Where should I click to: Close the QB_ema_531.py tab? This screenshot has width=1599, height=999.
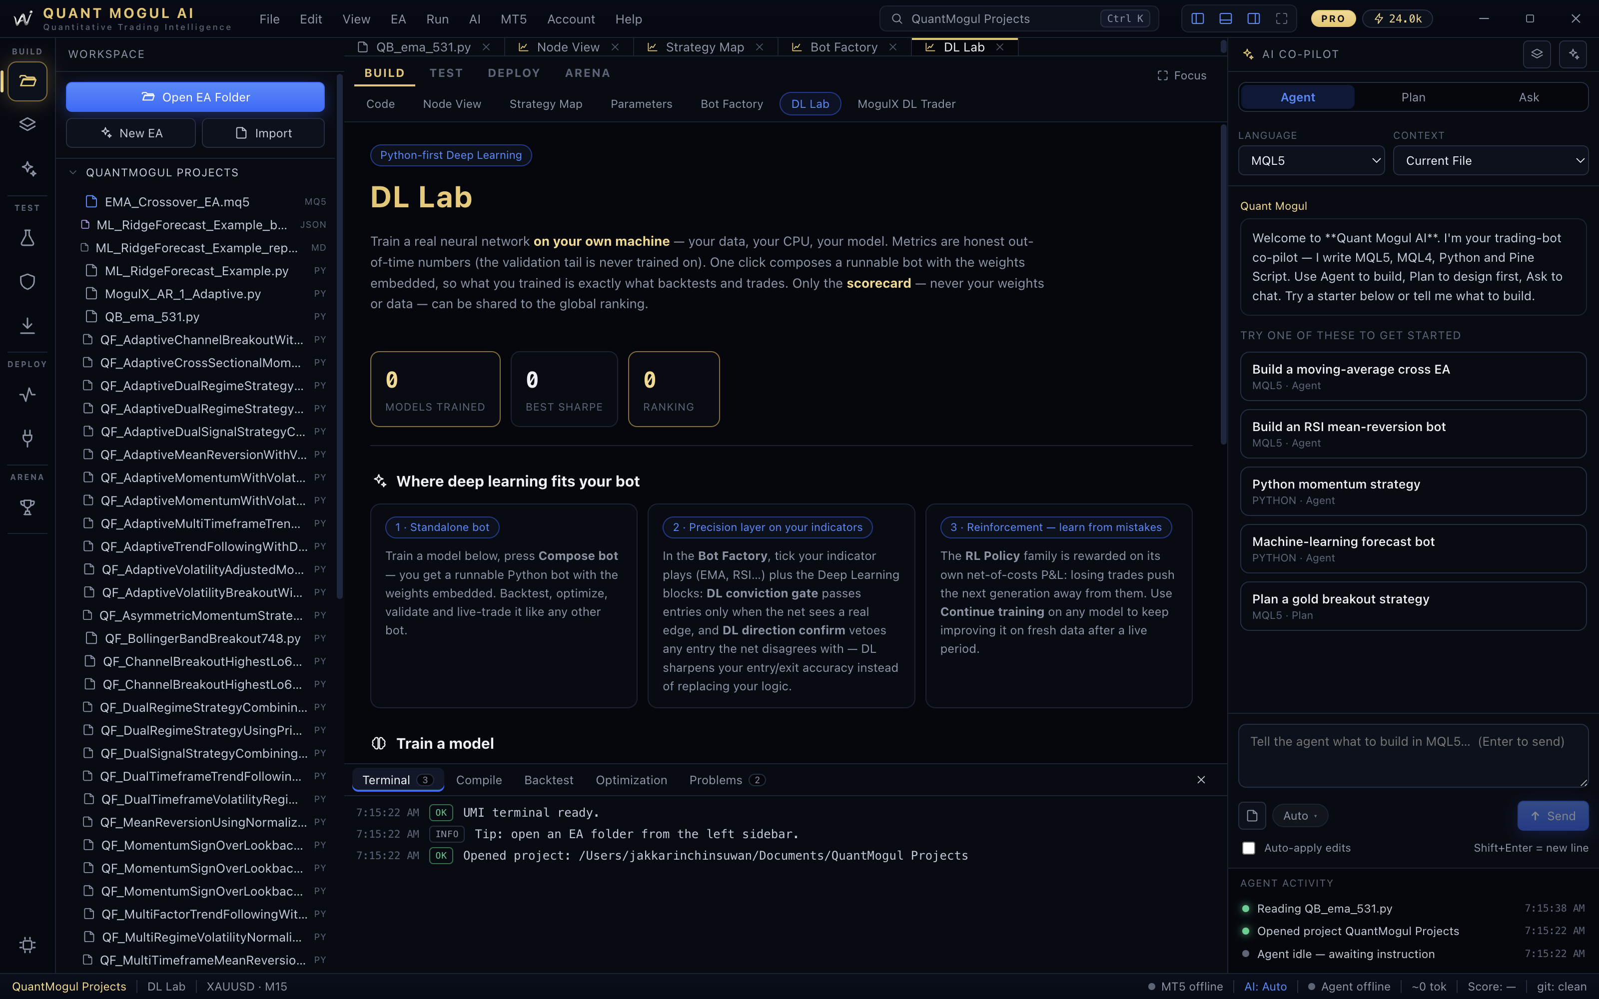pyautogui.click(x=486, y=47)
